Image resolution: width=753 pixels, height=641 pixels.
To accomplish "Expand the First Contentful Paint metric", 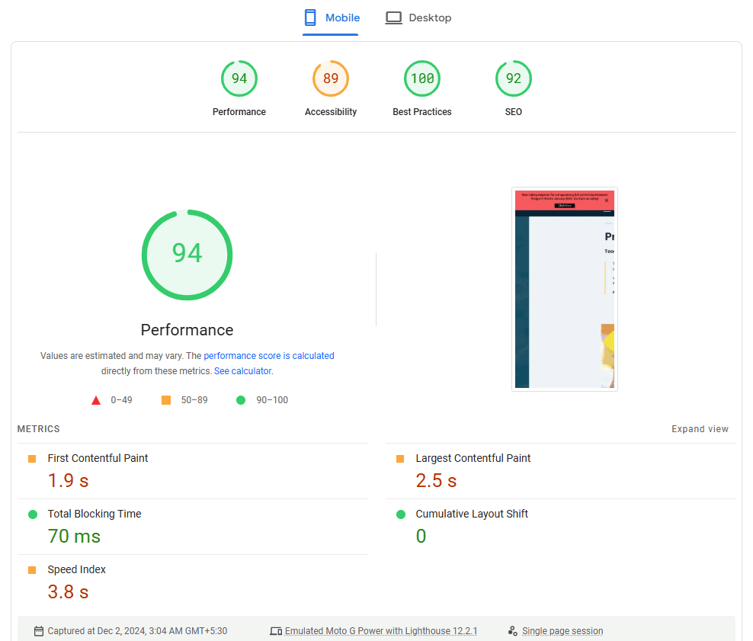I will tap(98, 458).
